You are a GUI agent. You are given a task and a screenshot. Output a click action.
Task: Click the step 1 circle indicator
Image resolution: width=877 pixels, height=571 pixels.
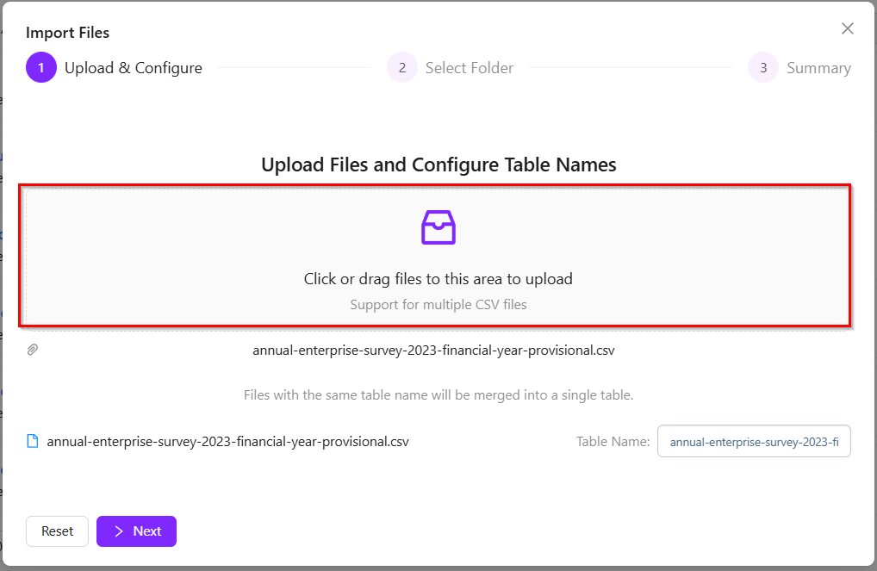click(x=40, y=68)
